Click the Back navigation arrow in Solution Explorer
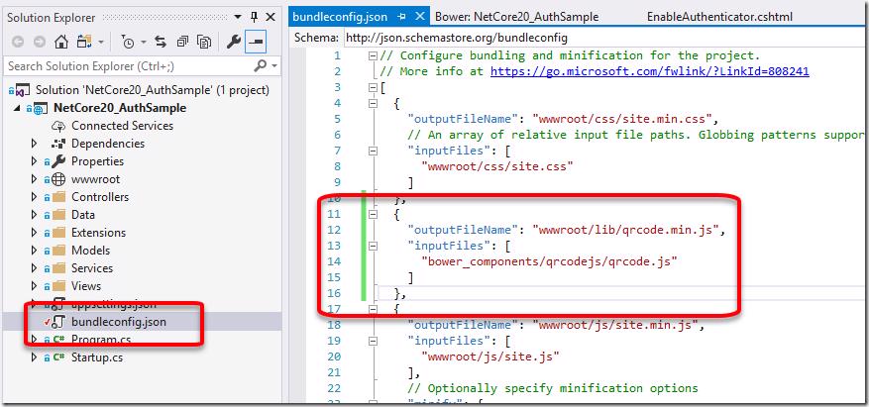 pos(18,42)
